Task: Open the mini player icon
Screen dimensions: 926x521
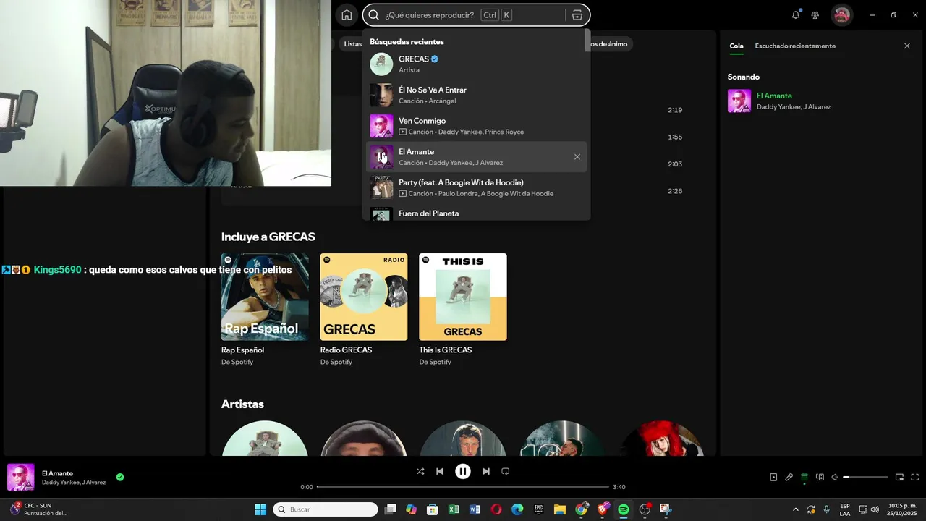Action: [900, 477]
